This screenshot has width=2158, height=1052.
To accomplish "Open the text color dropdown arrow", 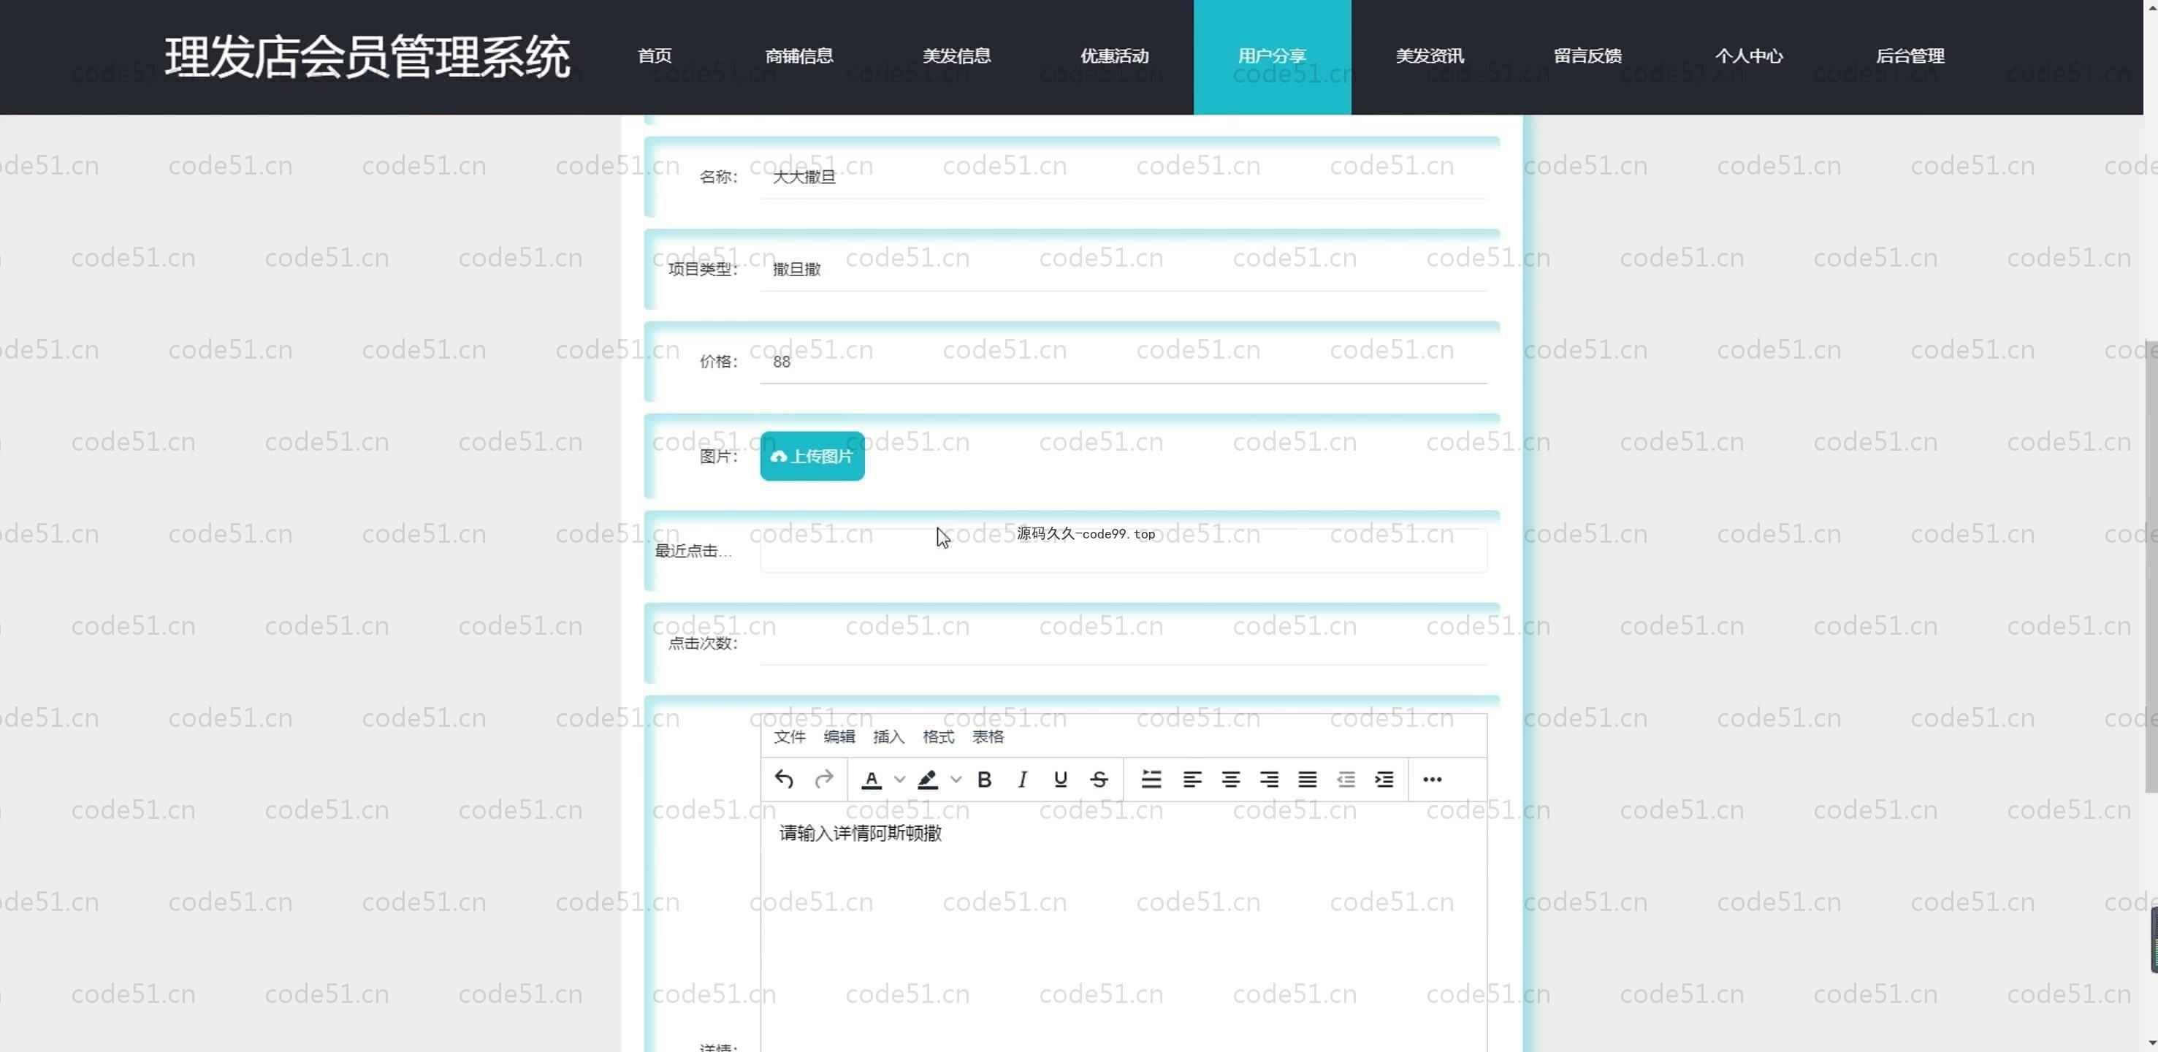I will 899,780.
